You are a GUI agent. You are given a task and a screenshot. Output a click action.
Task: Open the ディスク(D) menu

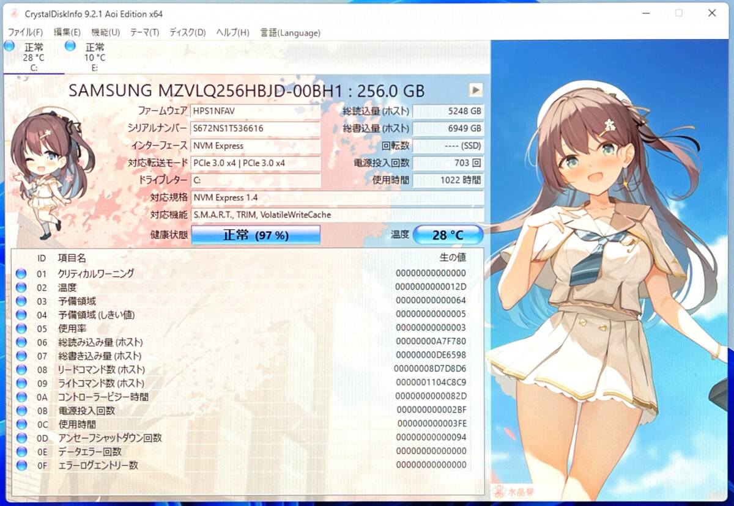point(187,32)
